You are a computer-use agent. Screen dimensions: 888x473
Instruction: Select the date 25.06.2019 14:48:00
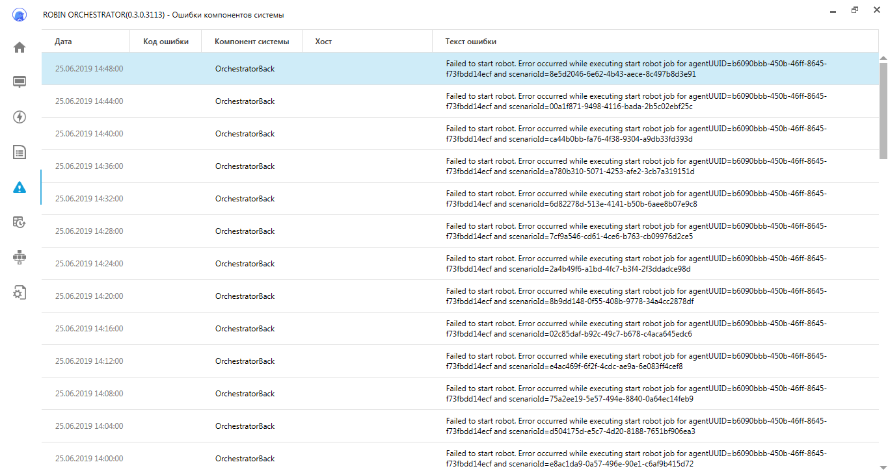(89, 69)
